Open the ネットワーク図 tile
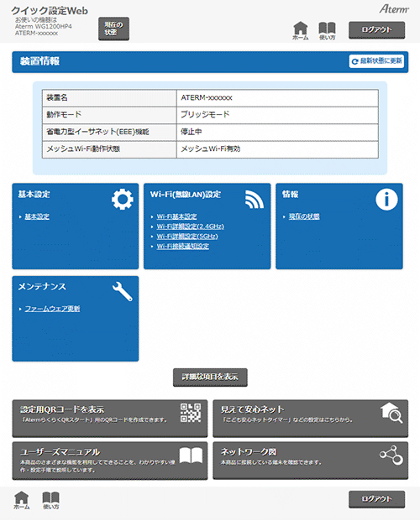The height and width of the screenshot is (526, 420). coord(311,461)
